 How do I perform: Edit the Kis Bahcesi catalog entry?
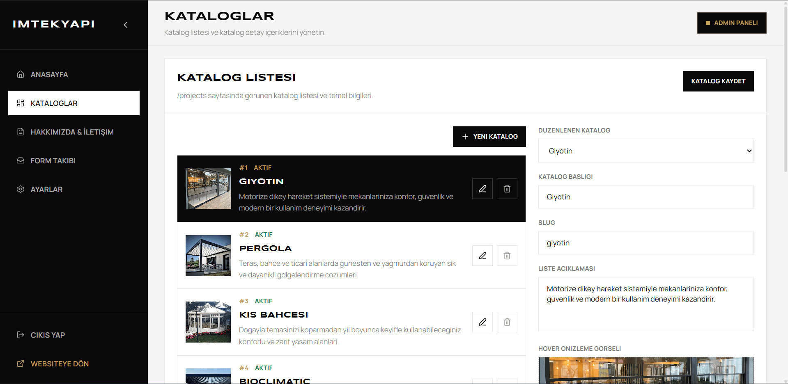click(482, 322)
